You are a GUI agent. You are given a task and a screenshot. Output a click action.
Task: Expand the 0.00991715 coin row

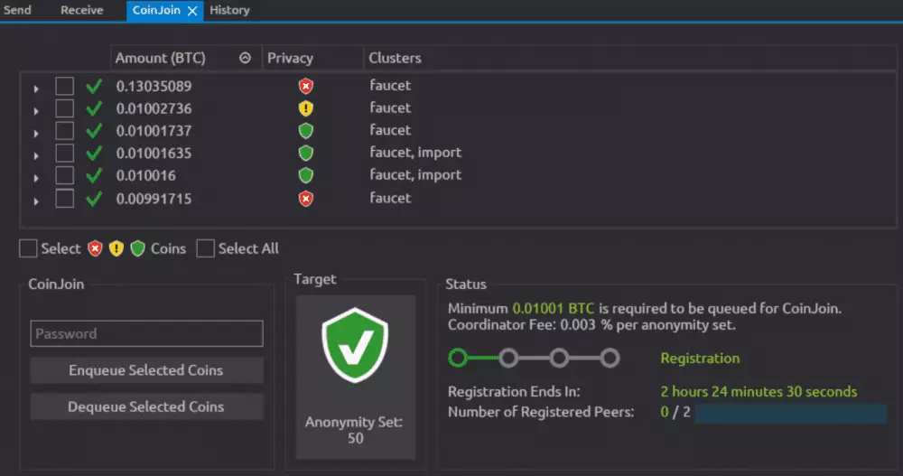[36, 201]
